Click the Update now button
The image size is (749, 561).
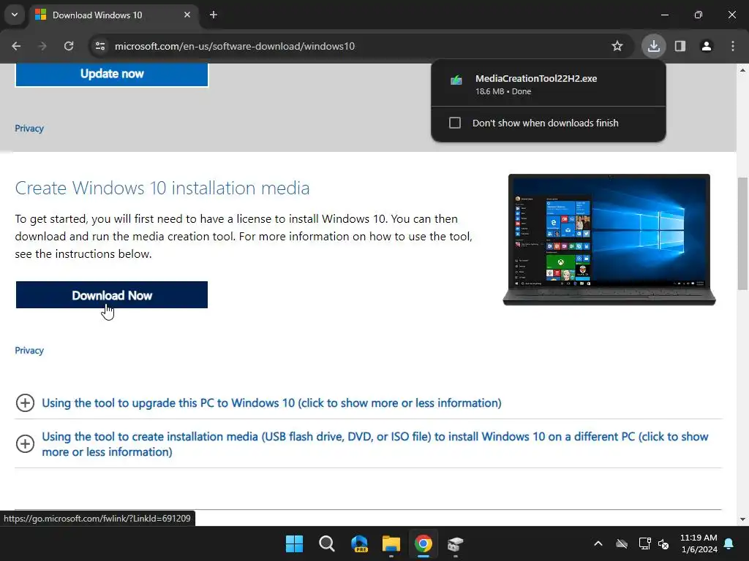[x=112, y=74]
